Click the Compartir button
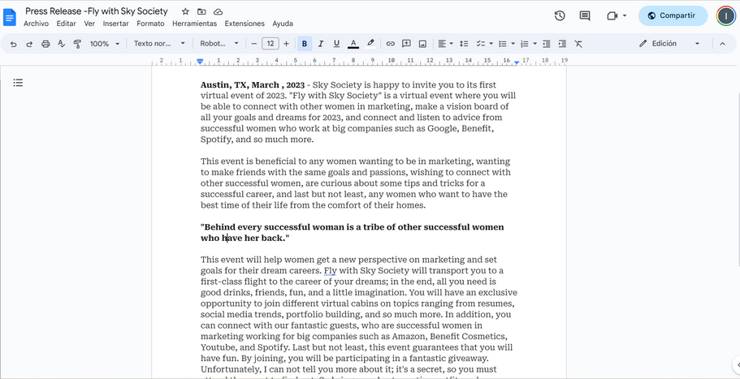The image size is (740, 379). pyautogui.click(x=672, y=15)
